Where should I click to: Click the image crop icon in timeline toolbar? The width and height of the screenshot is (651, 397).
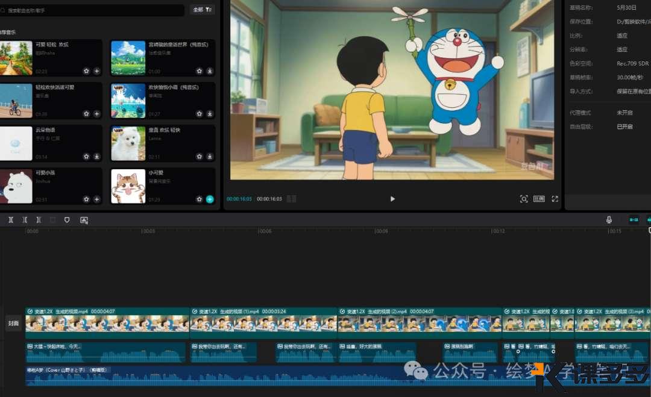[x=84, y=220]
